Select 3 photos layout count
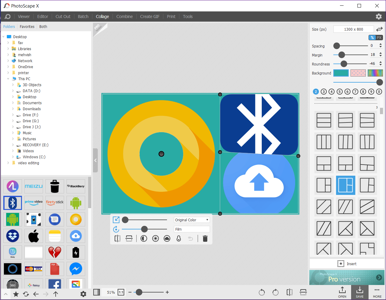This screenshot has height=300, width=386. (324, 92)
